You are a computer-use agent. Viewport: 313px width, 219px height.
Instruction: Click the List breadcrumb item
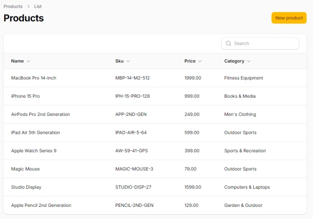[x=38, y=7]
